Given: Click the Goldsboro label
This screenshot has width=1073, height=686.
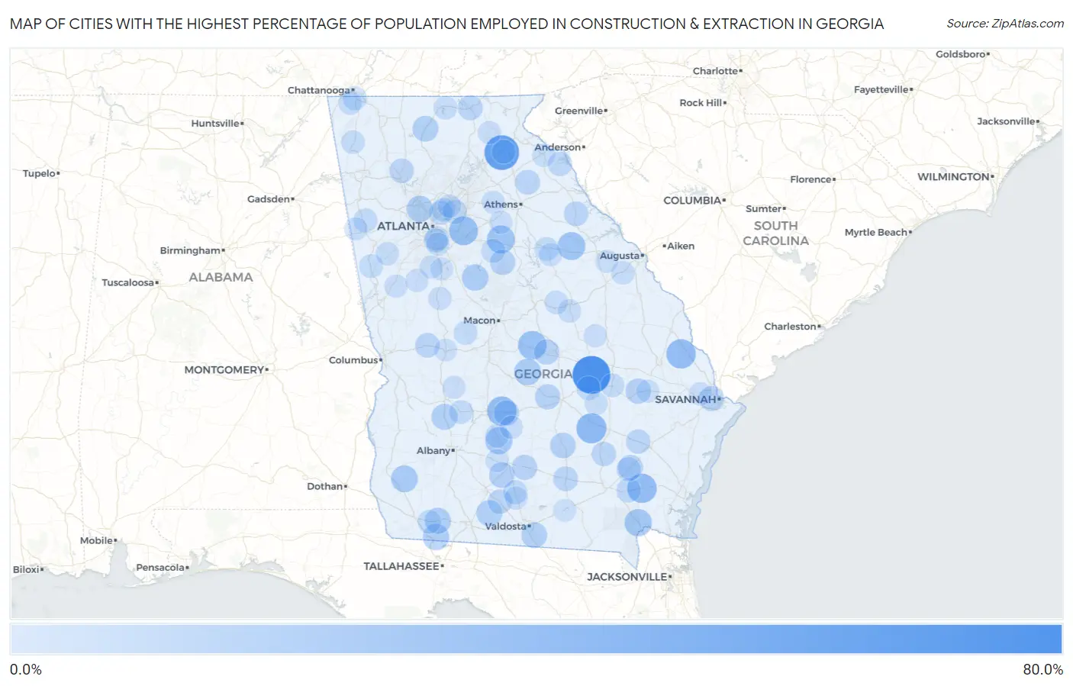Looking at the screenshot, I should point(961,54).
